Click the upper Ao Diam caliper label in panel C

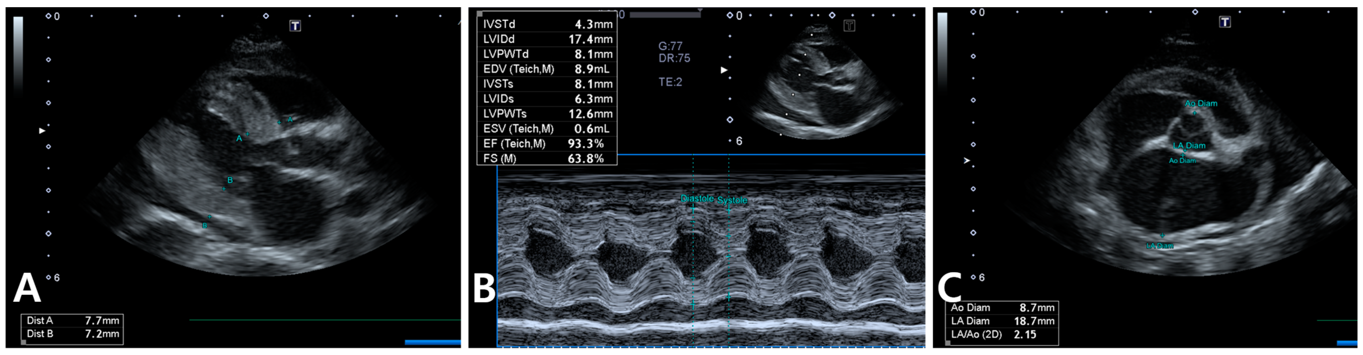[x=1201, y=103]
